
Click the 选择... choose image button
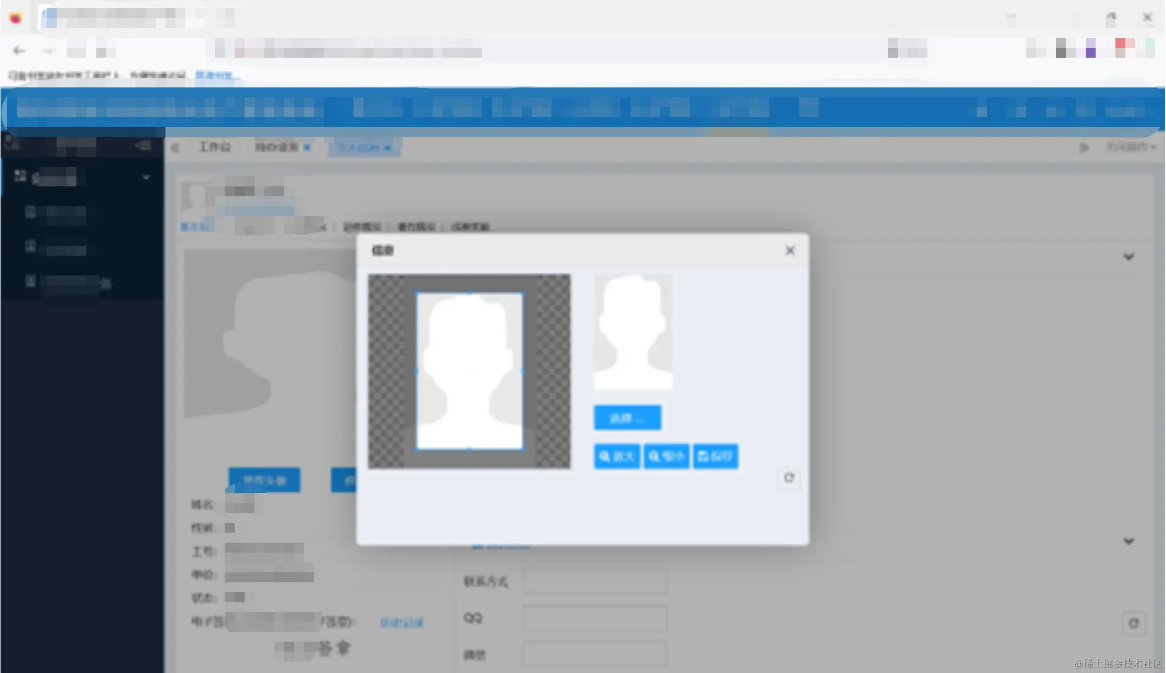(627, 418)
